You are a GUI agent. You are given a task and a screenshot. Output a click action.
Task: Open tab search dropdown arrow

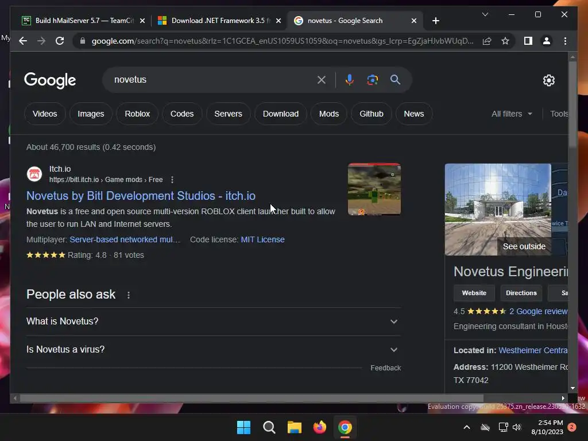coord(485,14)
